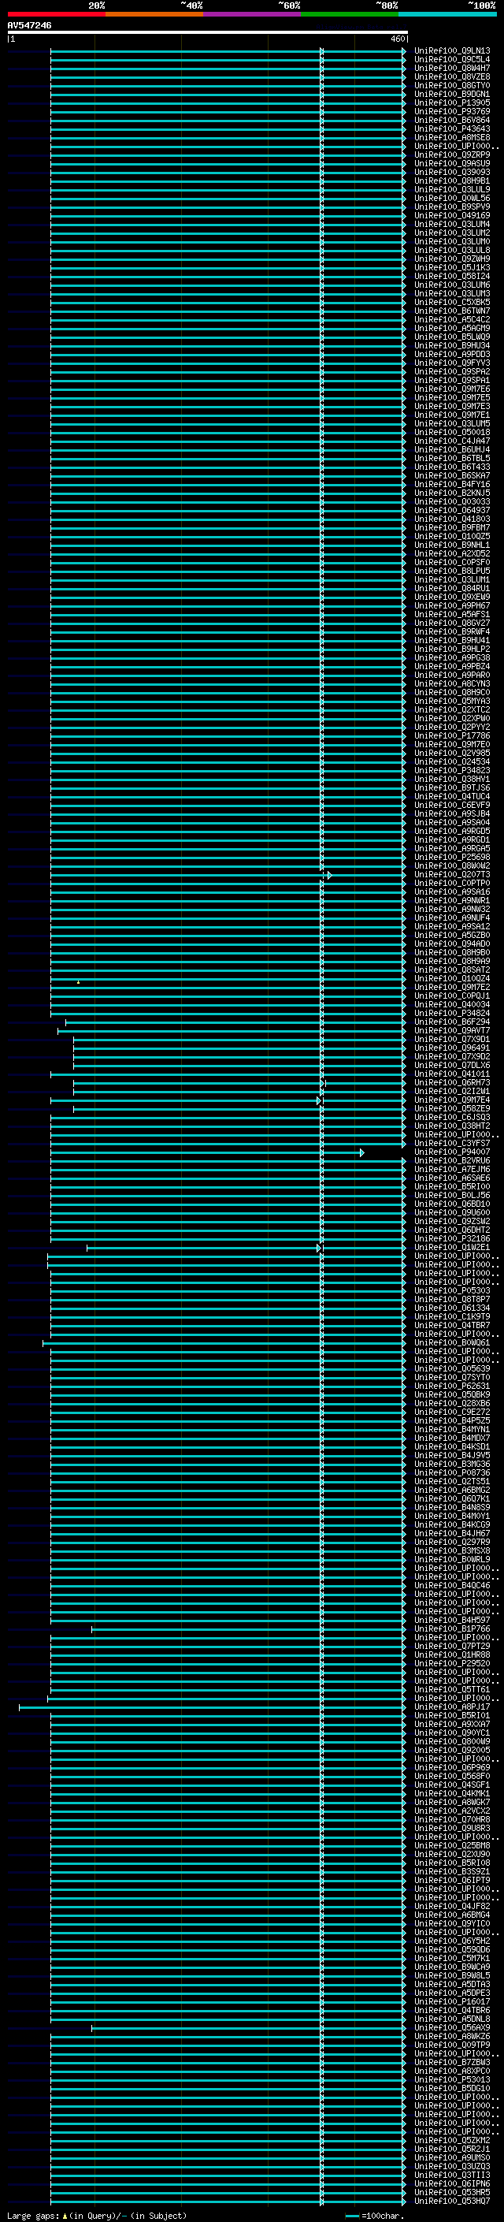Viewport: 504px width, 2222px height.
Task: Pick hit label UniRef100_A5C4C2
Action: 452,319
